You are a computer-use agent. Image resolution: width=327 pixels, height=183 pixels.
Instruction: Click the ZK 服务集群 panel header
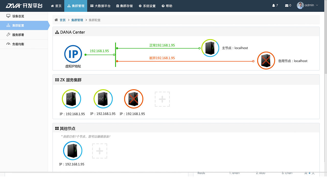pyautogui.click(x=186, y=80)
